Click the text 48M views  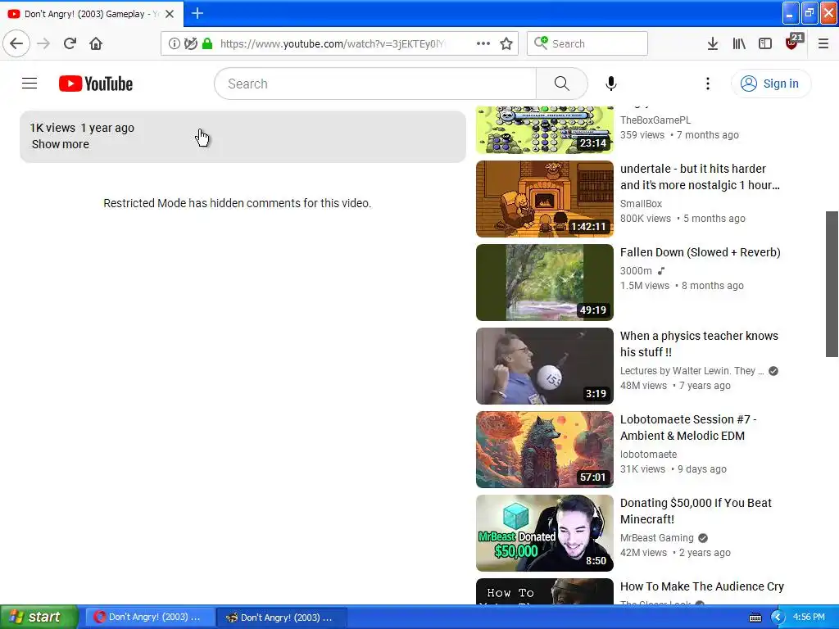point(643,386)
